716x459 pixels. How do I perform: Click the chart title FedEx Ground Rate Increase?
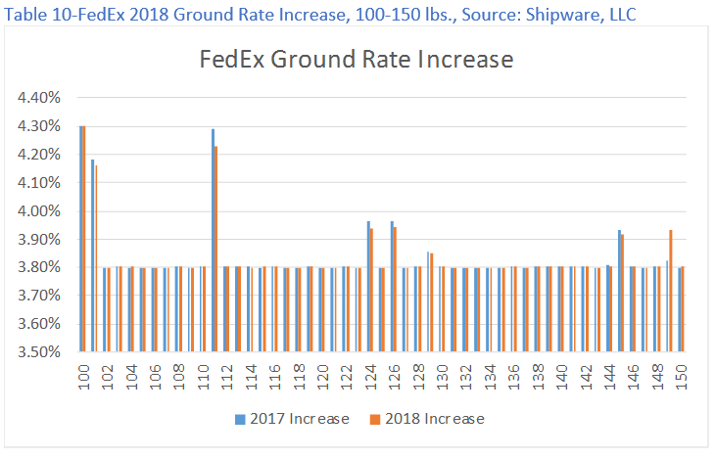(357, 60)
